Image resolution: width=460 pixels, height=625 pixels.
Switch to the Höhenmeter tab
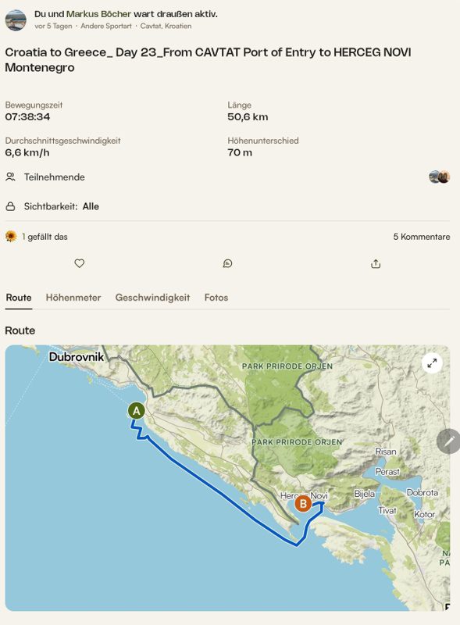73,298
